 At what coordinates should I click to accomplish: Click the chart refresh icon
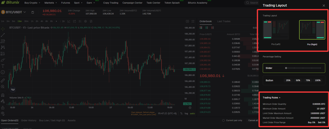pos(91,21)
